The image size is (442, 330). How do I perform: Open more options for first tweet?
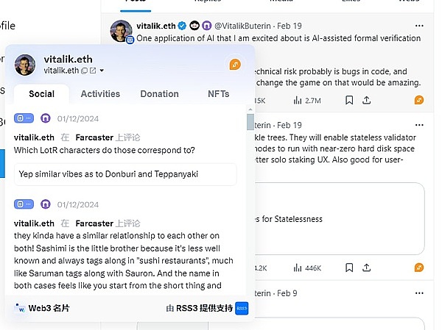click(x=419, y=25)
